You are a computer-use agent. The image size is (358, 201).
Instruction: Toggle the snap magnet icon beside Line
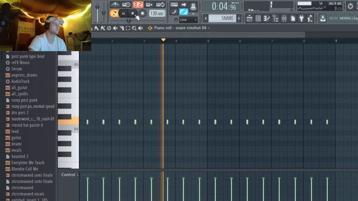click(x=176, y=20)
